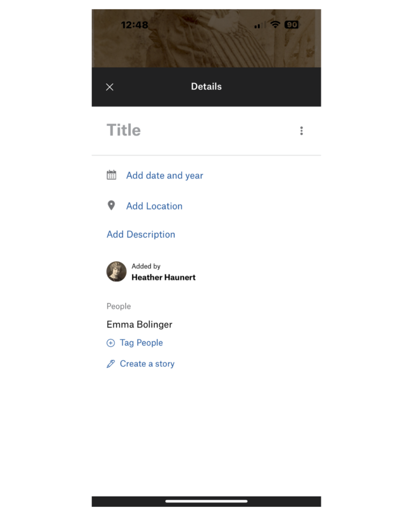Tap the cellular signal bars
This screenshot has height=516, width=413.
point(259,25)
